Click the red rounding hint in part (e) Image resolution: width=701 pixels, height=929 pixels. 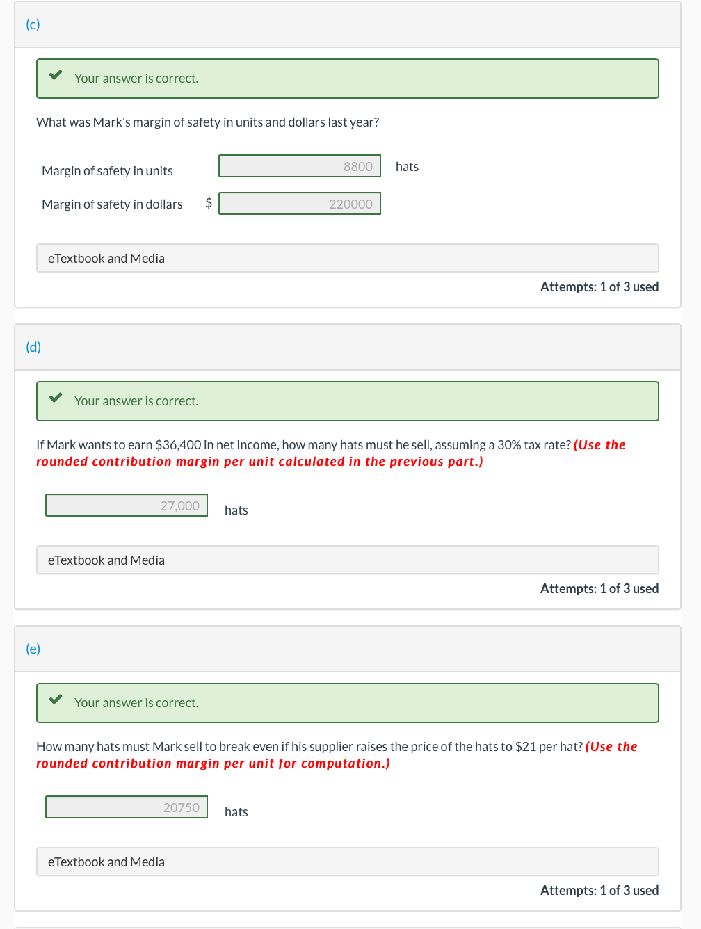[x=213, y=764]
